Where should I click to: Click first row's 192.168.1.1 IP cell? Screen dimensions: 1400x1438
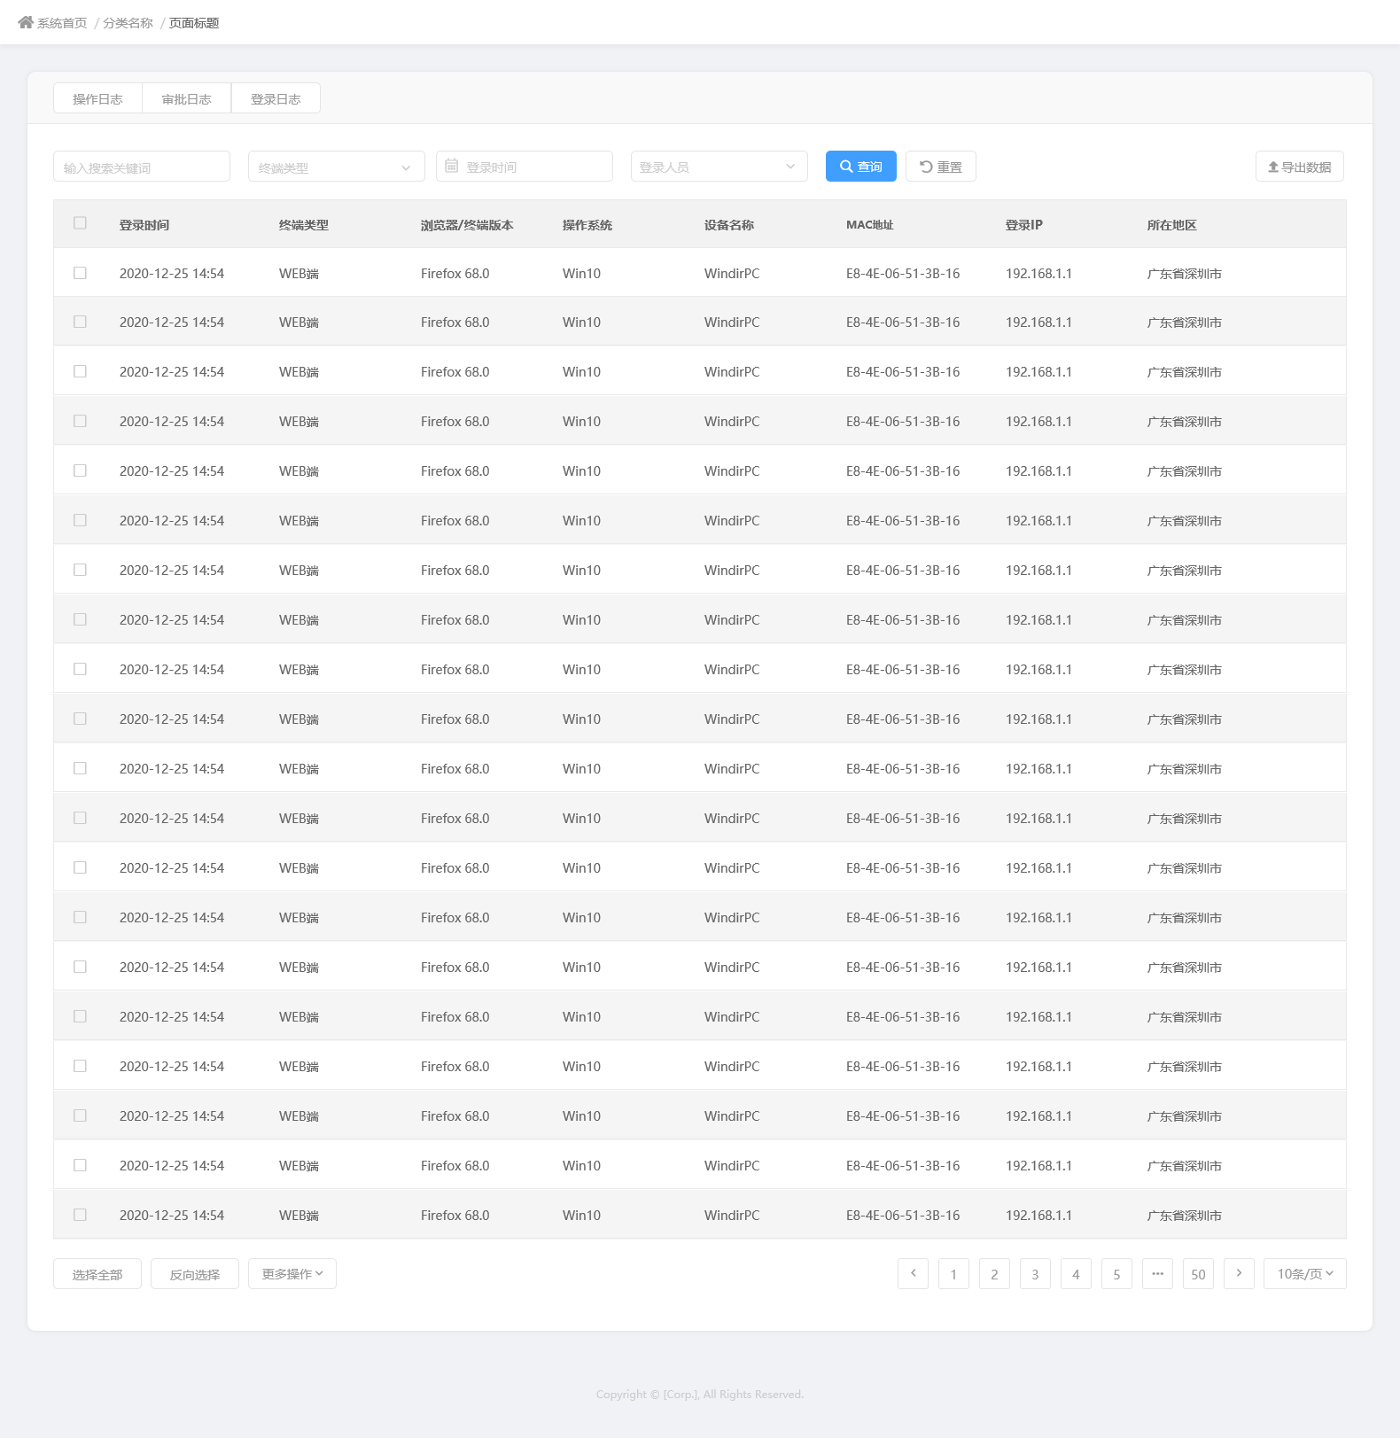pos(1038,274)
